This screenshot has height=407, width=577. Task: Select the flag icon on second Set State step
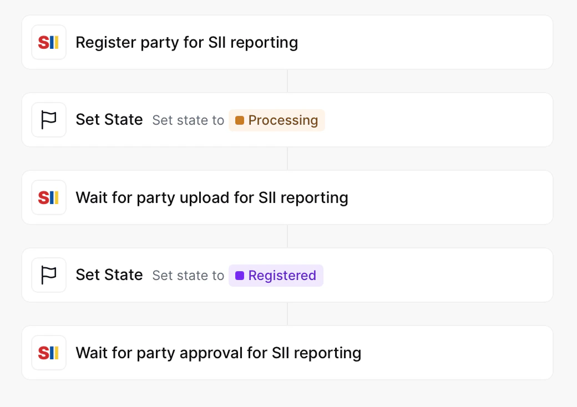(x=49, y=274)
